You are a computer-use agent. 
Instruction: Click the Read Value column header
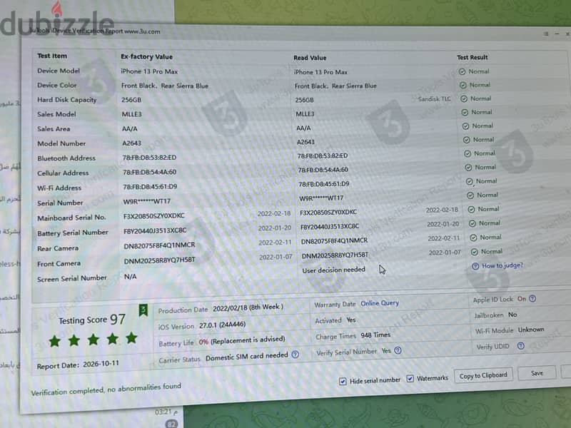click(x=310, y=58)
